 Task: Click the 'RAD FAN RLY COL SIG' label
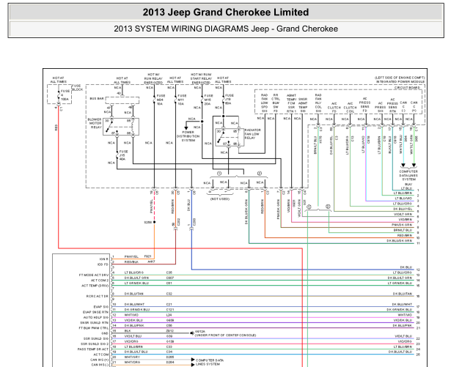[318, 103]
